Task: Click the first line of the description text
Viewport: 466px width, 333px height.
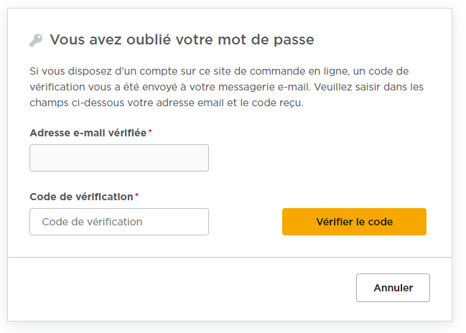Action: point(223,71)
